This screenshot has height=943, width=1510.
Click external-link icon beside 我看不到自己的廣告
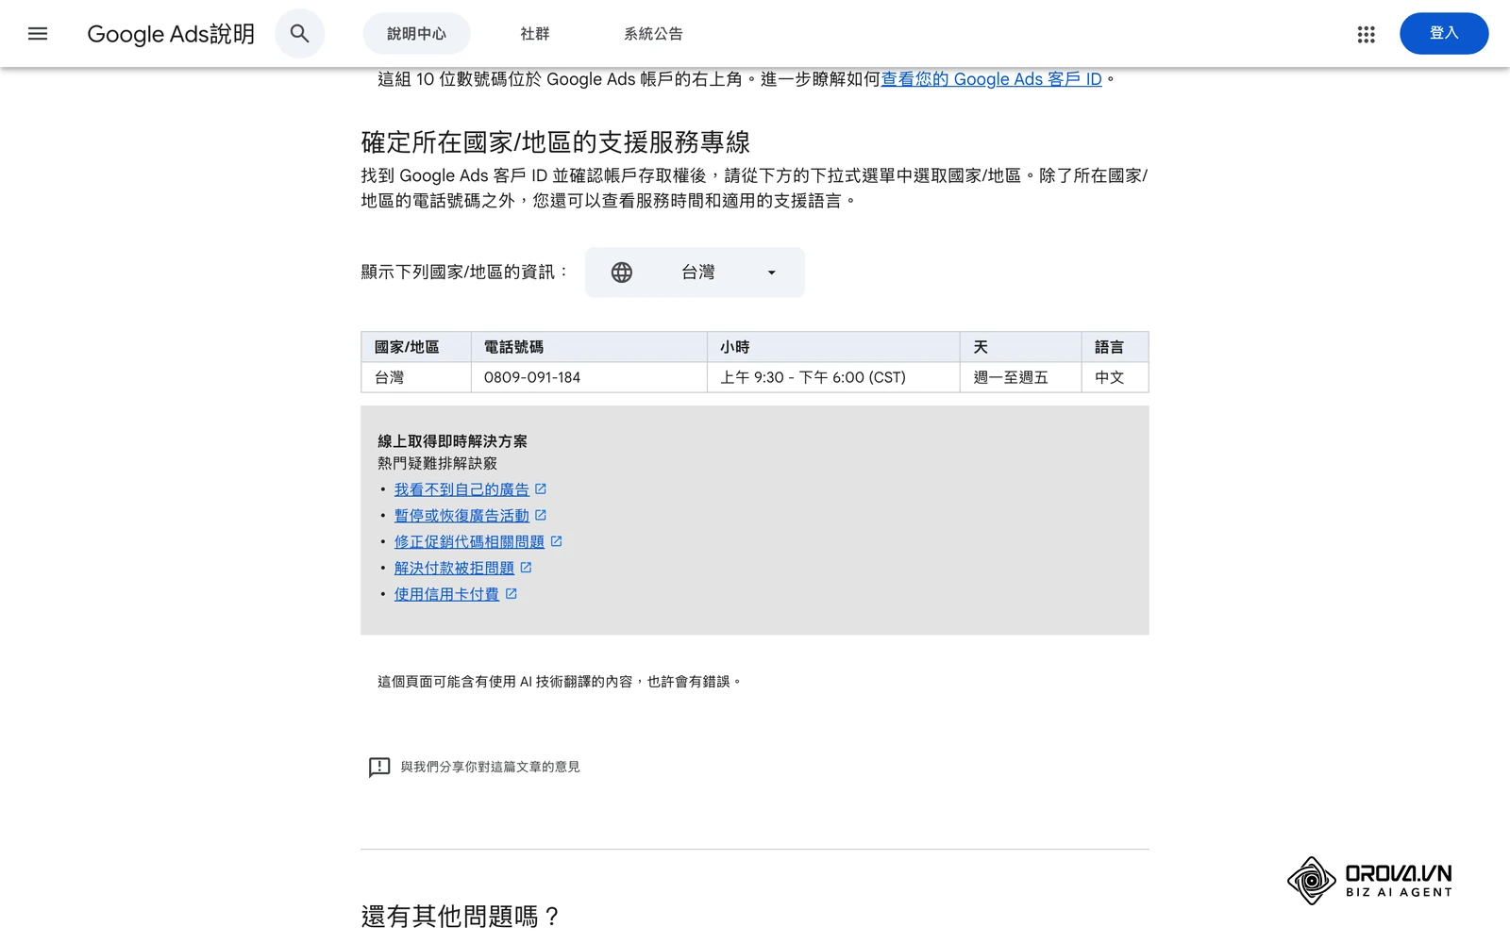pos(541,489)
